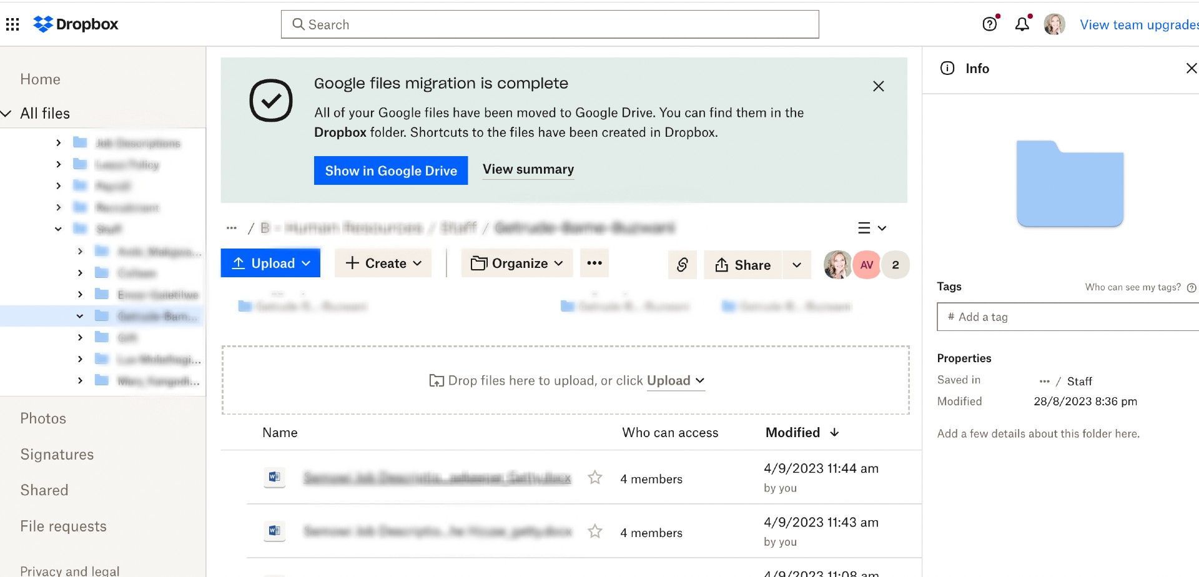Expand the last folder in sidebar tree
Screen dimensions: 1199x577
80,380
